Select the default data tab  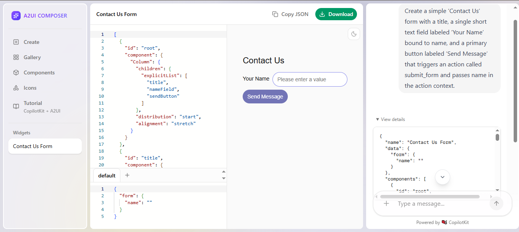[107, 176]
